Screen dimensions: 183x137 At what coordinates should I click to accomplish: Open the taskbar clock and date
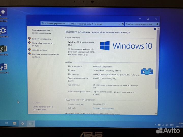point(179,125)
